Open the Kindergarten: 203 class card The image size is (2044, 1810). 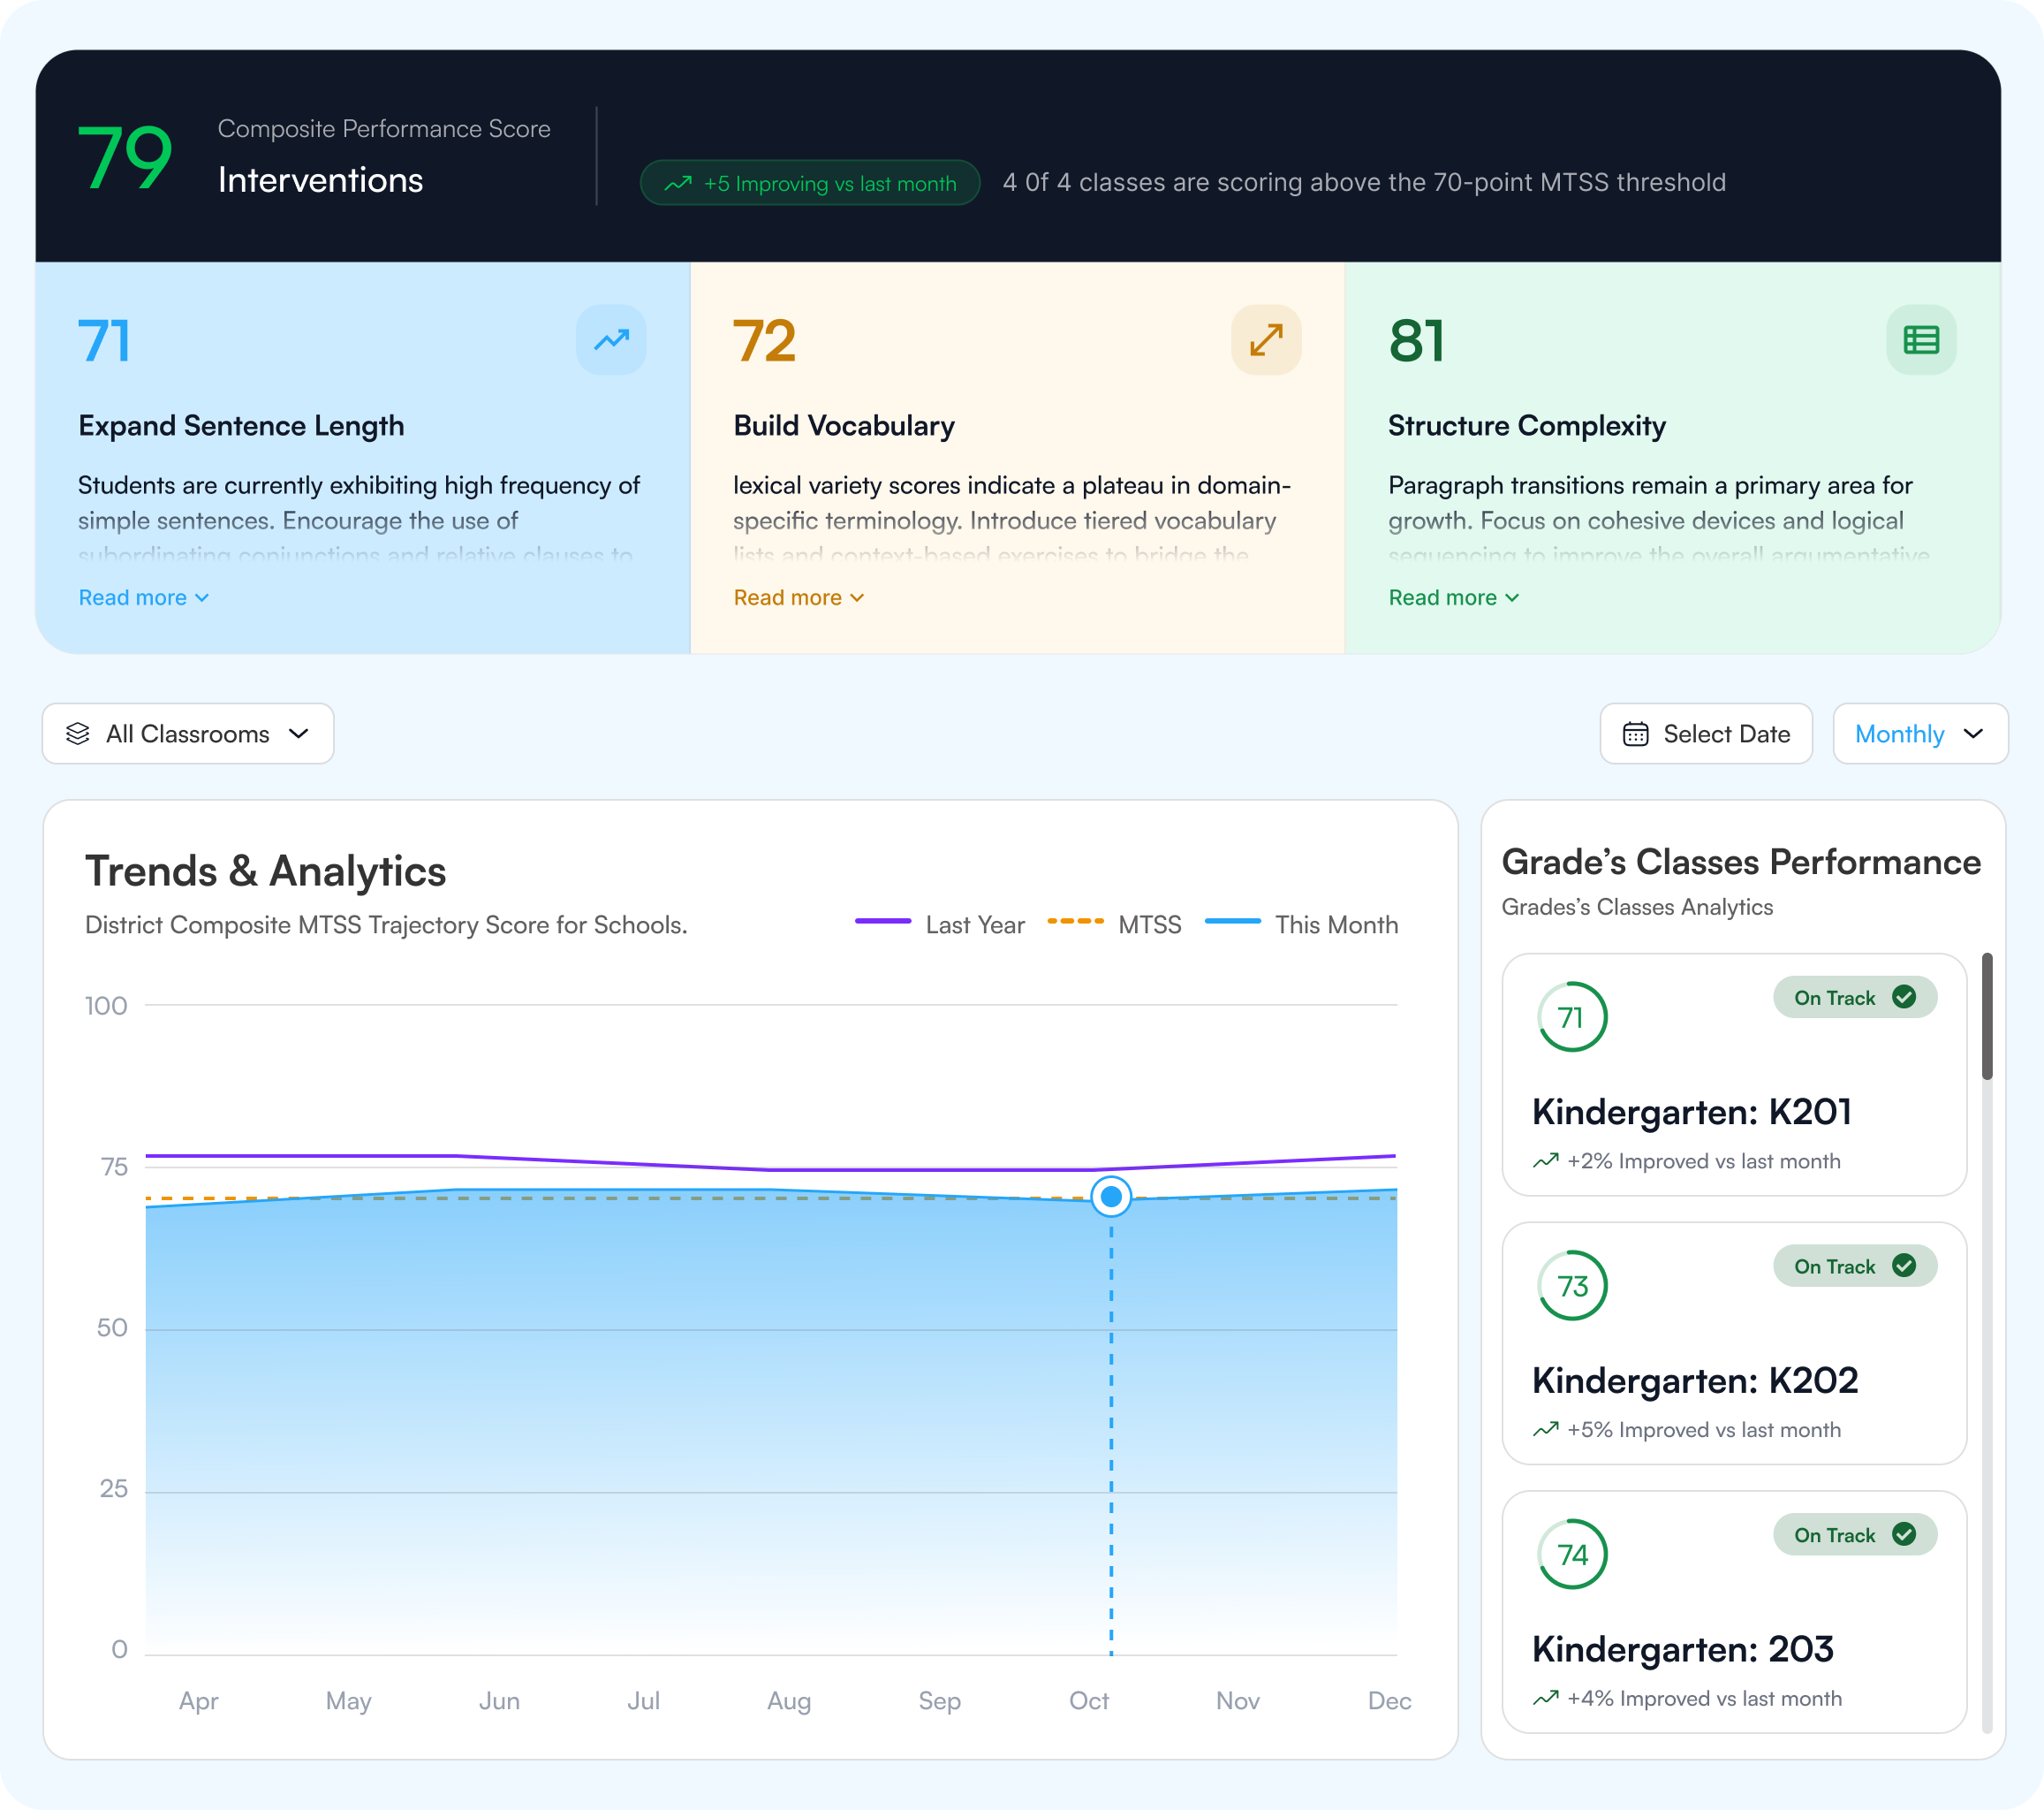coord(1734,1612)
